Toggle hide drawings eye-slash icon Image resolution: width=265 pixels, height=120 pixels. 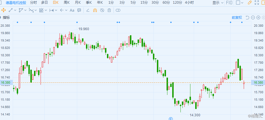[x=102, y=10]
